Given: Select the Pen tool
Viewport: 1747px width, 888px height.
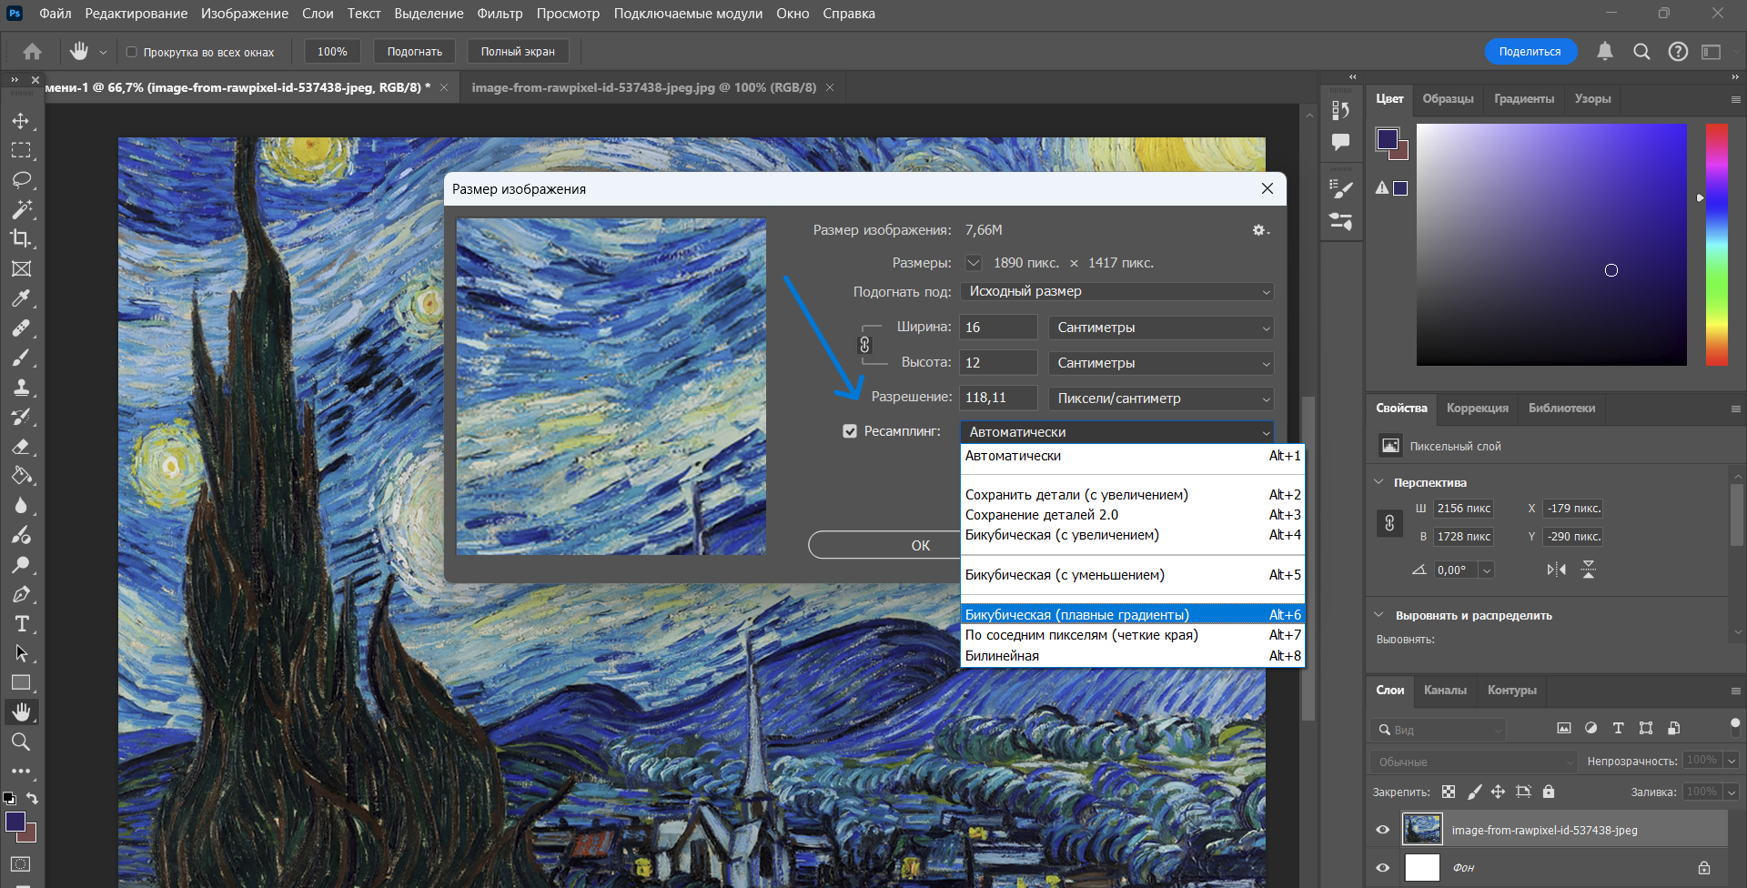Looking at the screenshot, I should tap(21, 594).
